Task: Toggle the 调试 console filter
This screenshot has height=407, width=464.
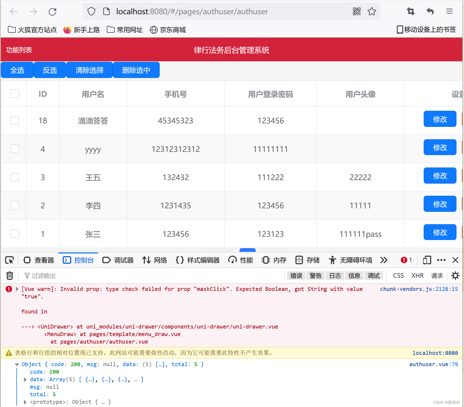Action: [x=374, y=276]
